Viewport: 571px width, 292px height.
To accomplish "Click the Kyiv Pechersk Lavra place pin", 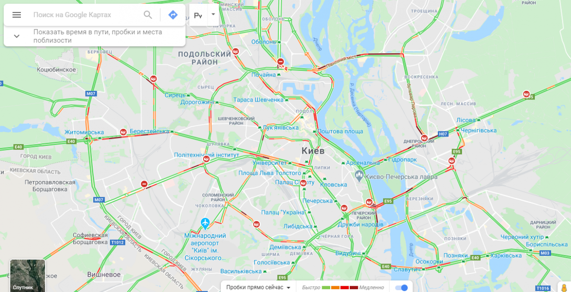I will (x=359, y=176).
